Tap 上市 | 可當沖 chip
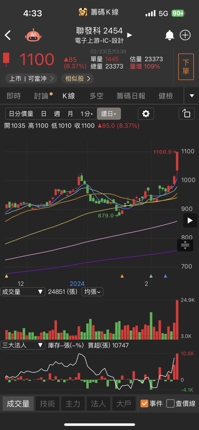Image resolution: width=199 pixels, height=430 pixels. [x=31, y=79]
